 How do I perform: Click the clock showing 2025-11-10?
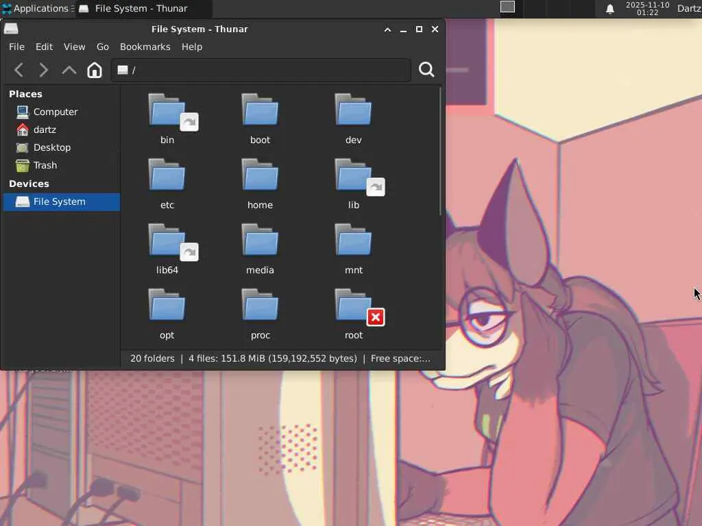(647, 8)
